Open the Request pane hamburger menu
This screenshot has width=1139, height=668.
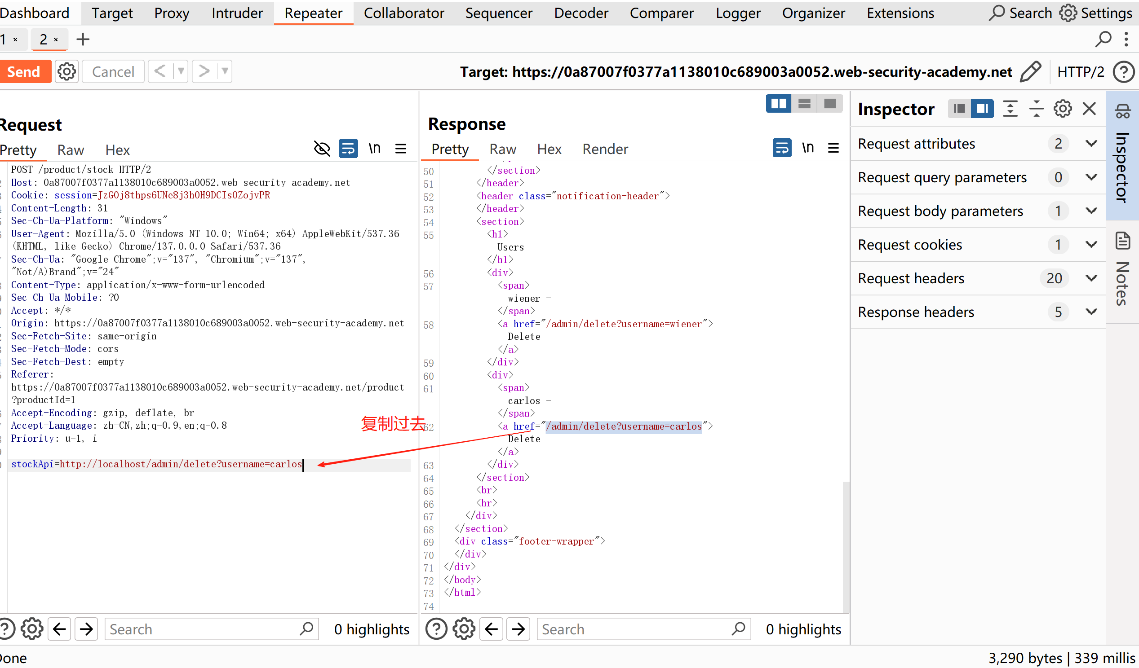tap(400, 149)
